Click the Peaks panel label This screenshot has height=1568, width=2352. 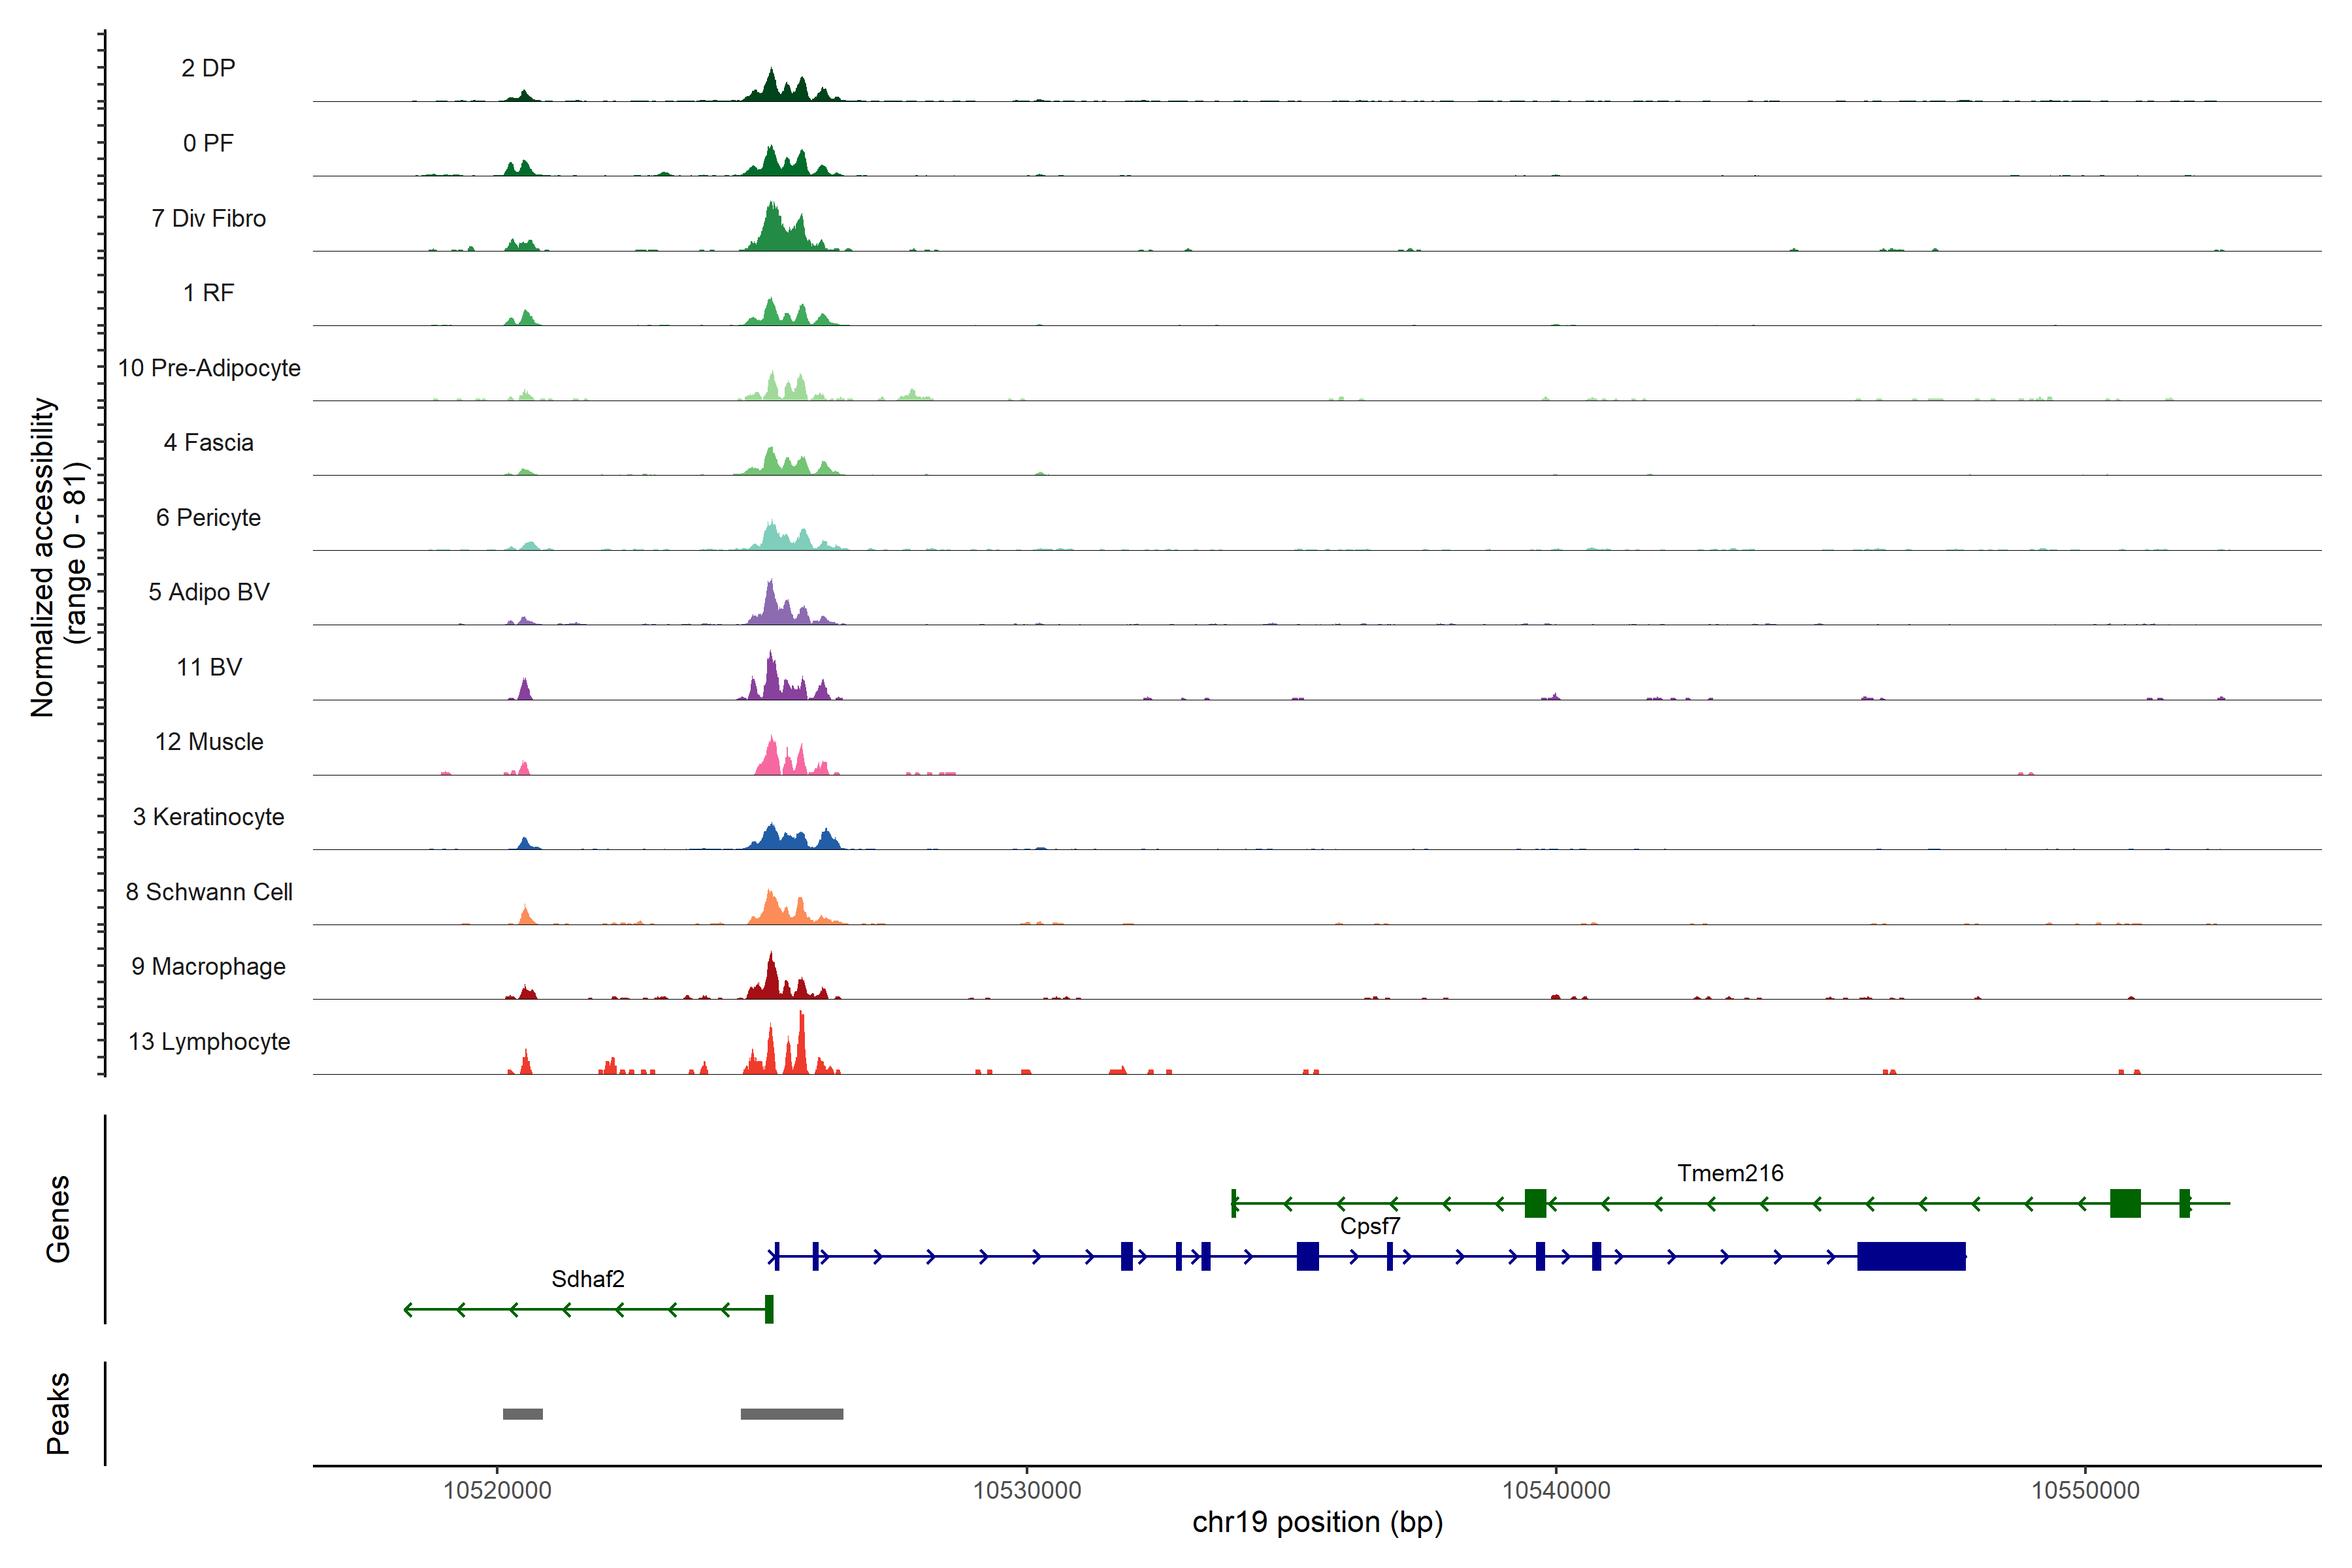[x=58, y=1413]
